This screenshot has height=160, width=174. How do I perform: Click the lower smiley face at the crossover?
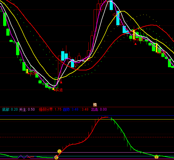point(56,157)
